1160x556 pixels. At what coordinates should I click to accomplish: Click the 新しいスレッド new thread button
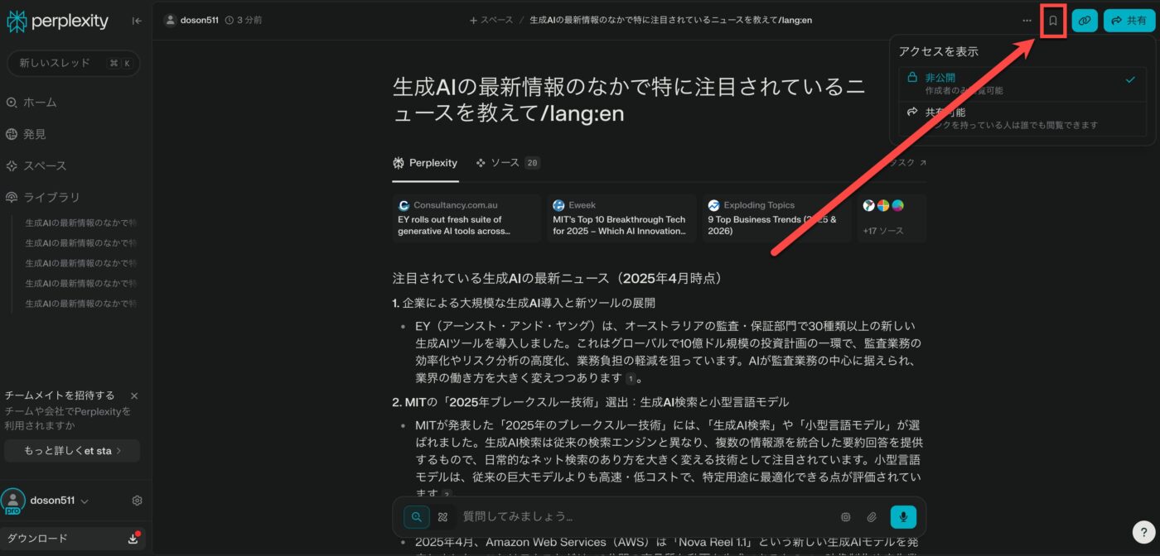point(73,64)
